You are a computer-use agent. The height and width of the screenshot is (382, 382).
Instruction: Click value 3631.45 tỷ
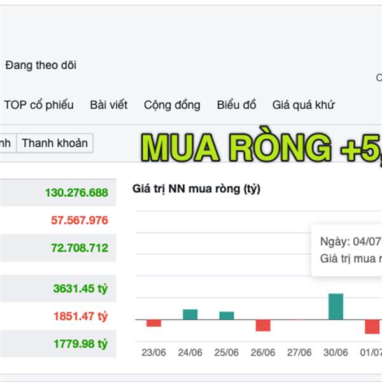click(x=80, y=288)
